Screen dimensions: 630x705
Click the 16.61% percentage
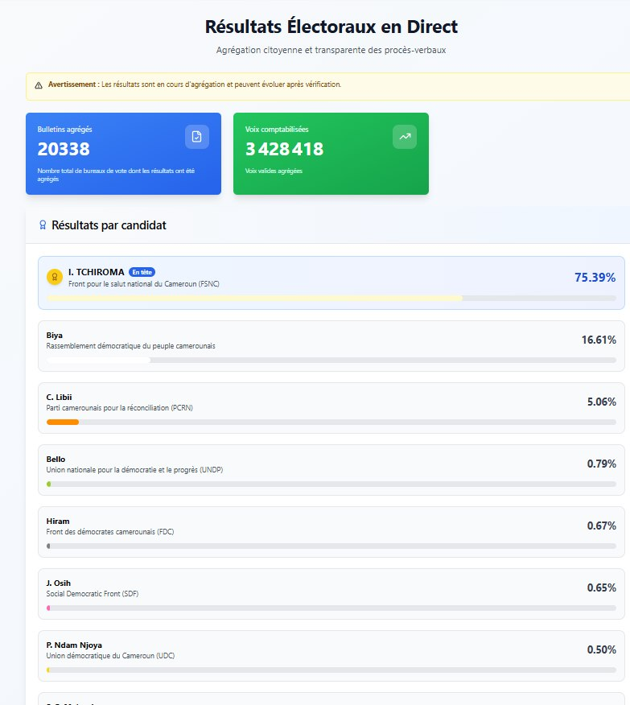599,340
